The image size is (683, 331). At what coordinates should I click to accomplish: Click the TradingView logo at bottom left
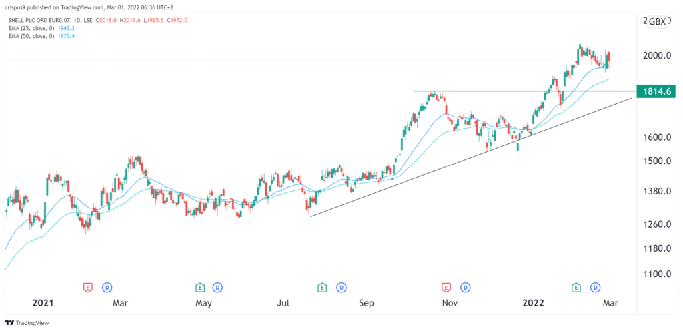(27, 323)
